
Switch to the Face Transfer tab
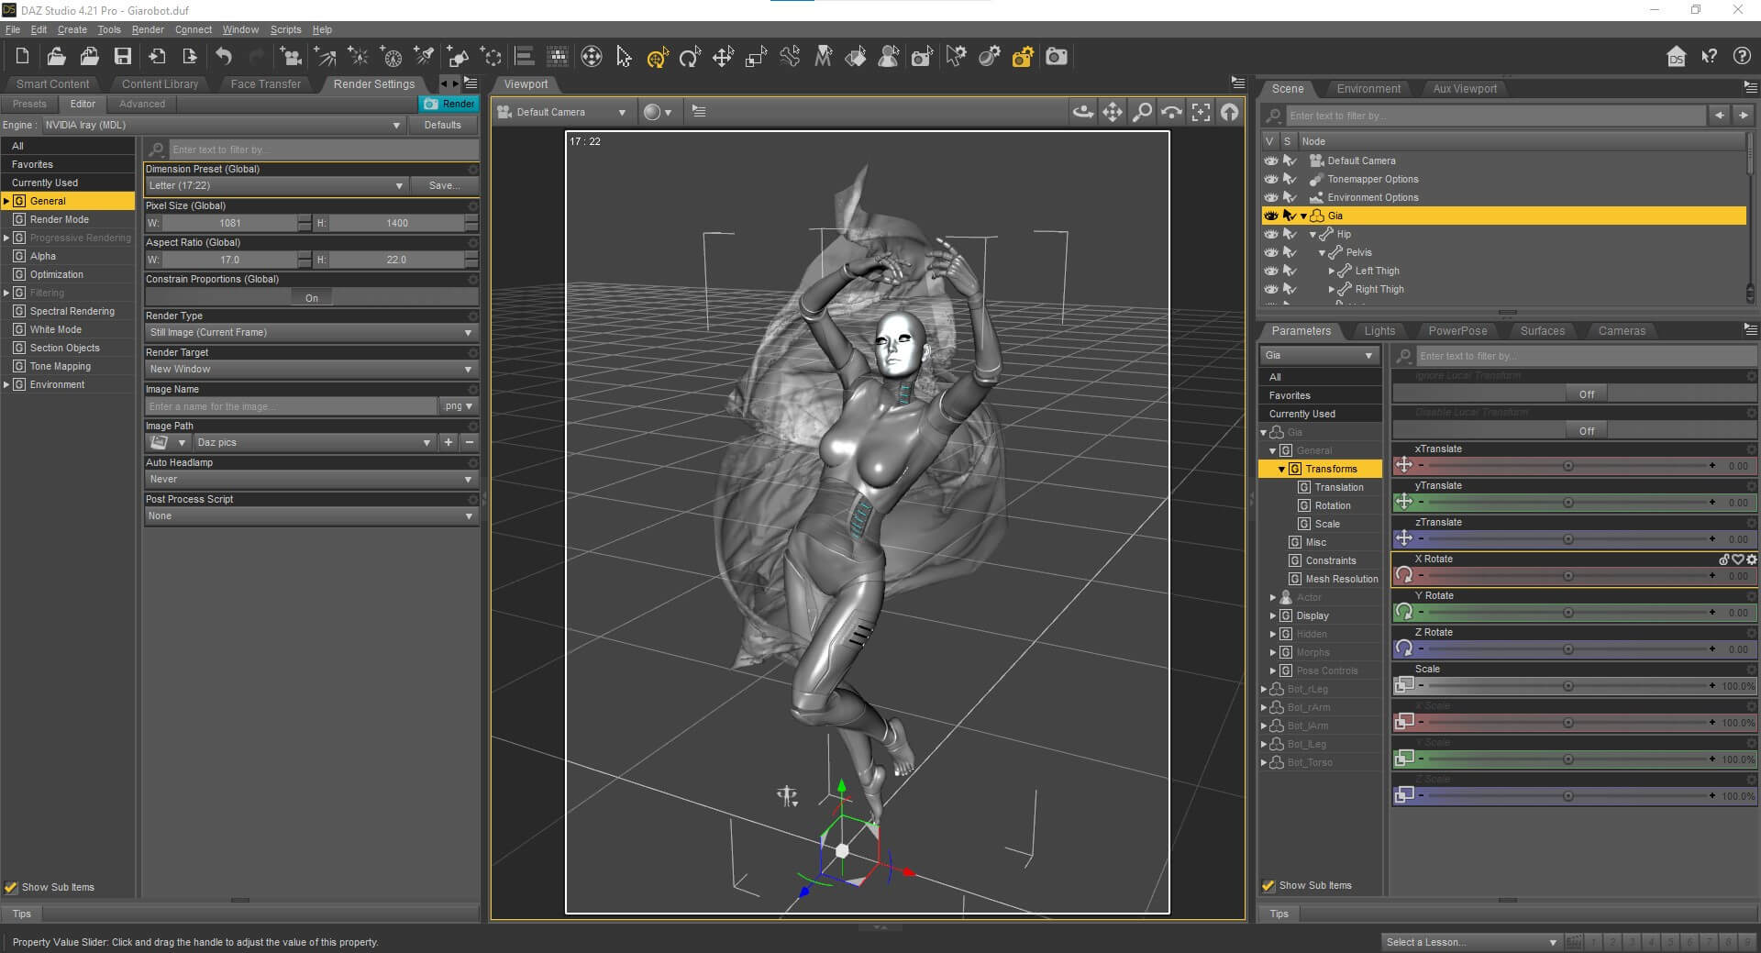click(x=265, y=83)
